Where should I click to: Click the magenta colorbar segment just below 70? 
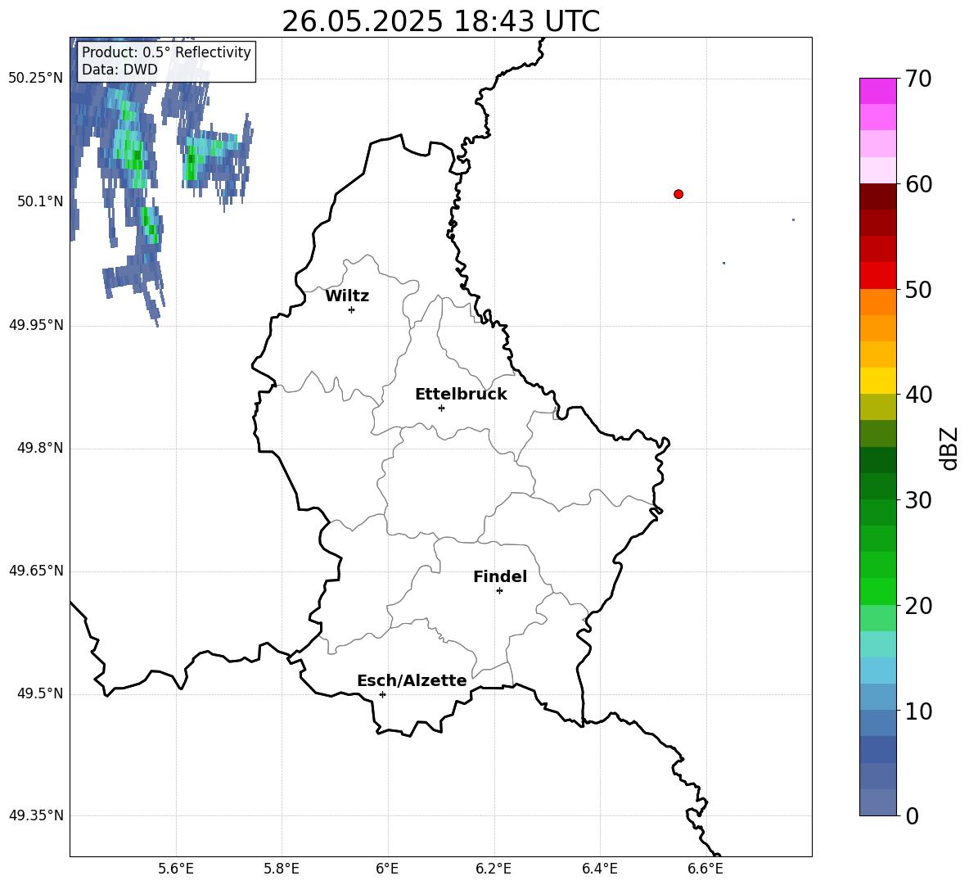click(x=877, y=92)
